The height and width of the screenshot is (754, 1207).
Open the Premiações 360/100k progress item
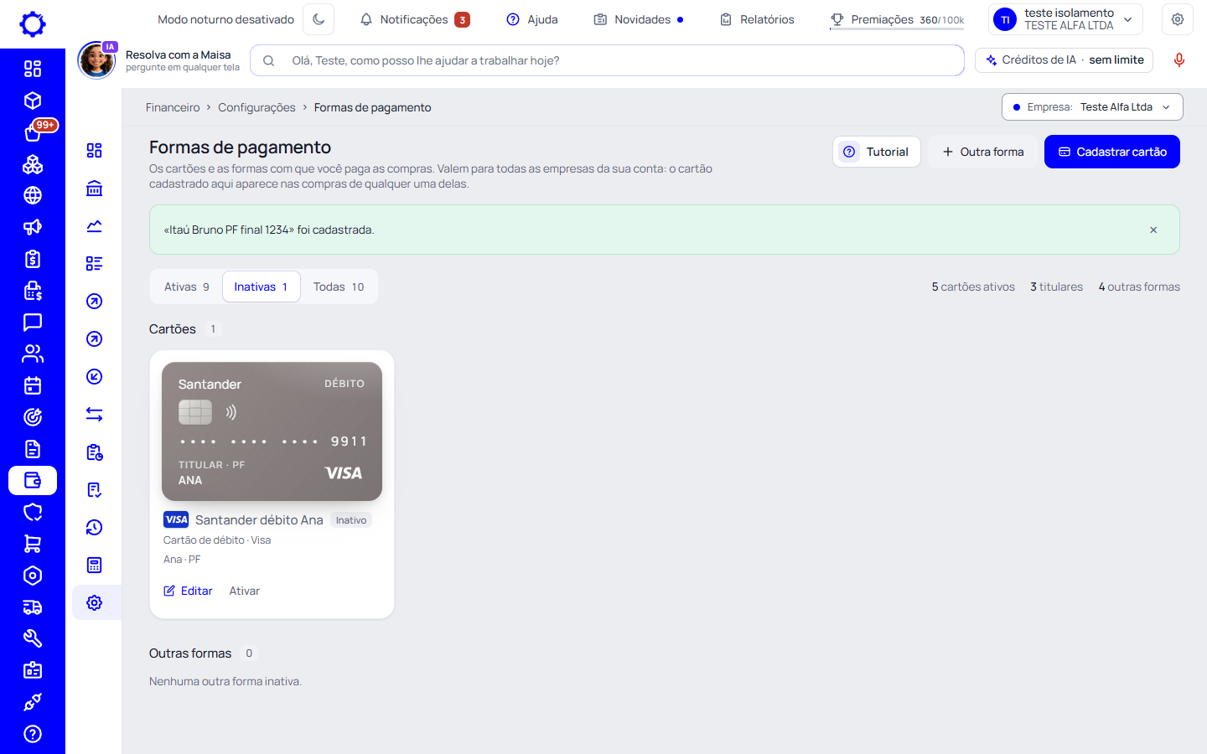[897, 19]
